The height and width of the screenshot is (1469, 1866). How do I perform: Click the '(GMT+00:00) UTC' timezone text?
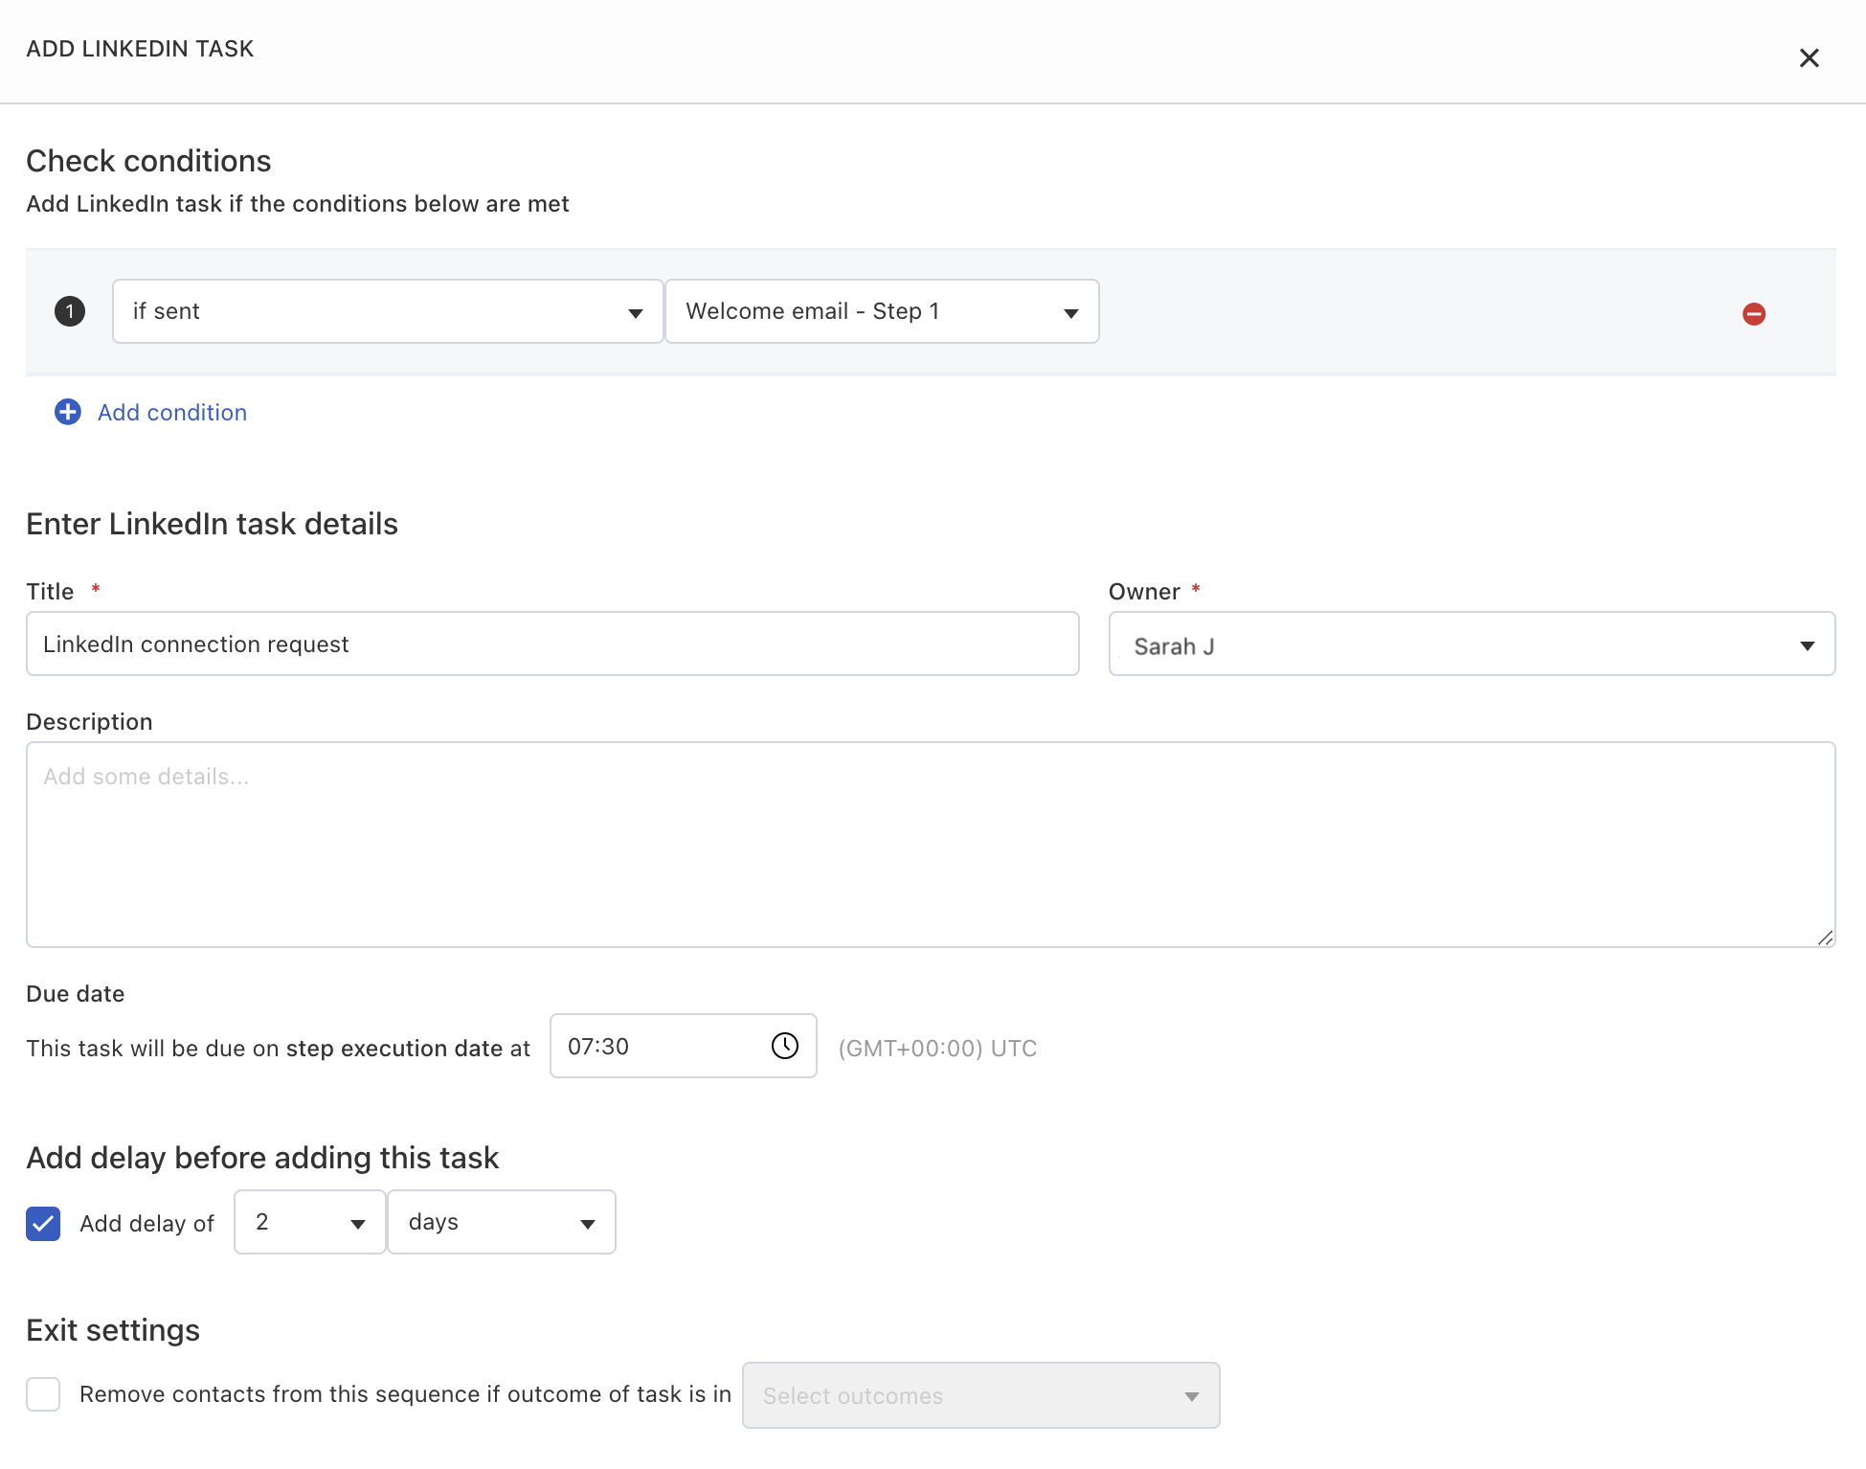pyautogui.click(x=937, y=1049)
